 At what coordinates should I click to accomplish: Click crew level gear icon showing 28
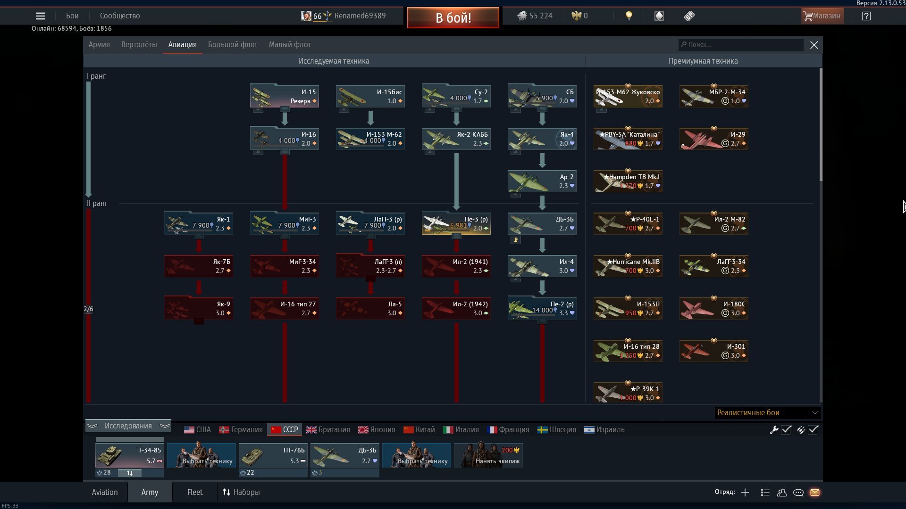coord(100,473)
